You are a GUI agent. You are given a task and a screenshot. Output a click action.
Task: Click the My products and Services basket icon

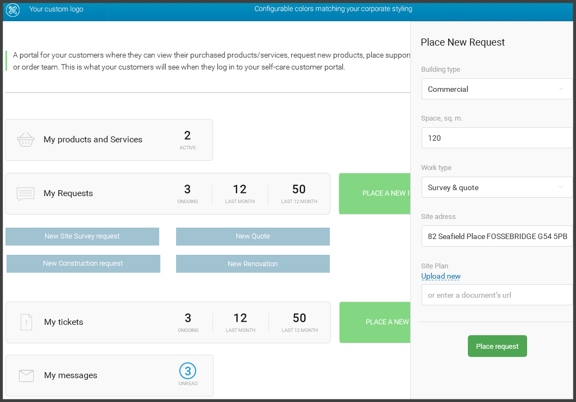click(26, 140)
